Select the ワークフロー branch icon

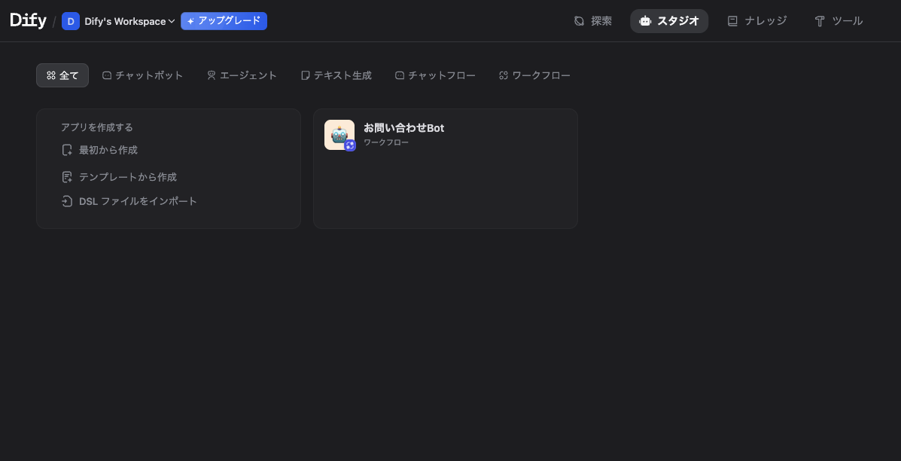coord(503,75)
